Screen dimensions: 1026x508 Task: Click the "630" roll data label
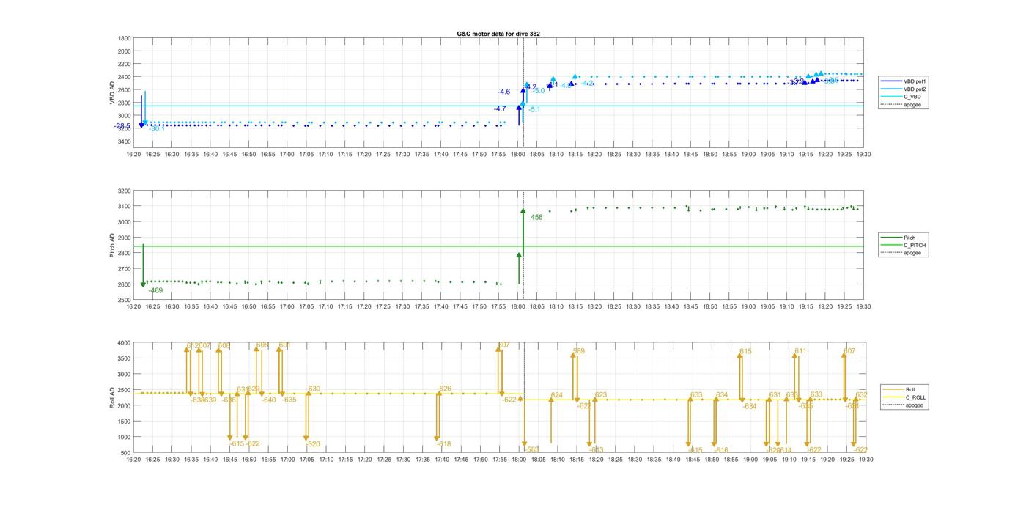coord(314,389)
